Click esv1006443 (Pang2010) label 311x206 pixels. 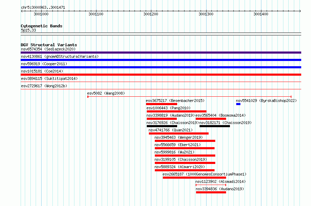(168, 108)
